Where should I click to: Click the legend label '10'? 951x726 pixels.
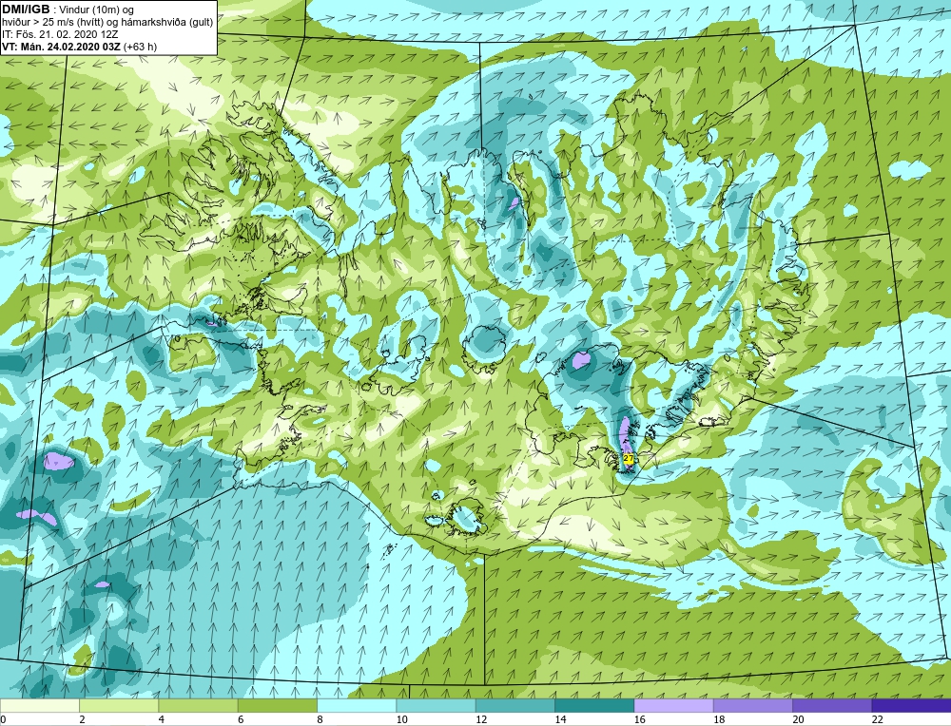coord(401,719)
